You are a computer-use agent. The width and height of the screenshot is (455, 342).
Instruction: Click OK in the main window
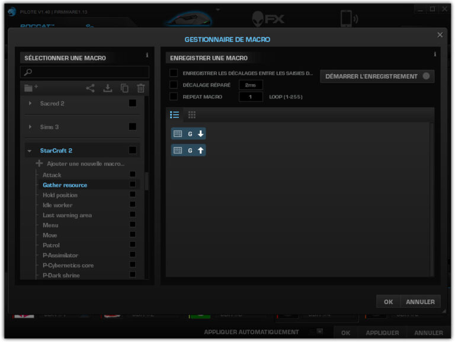345,333
